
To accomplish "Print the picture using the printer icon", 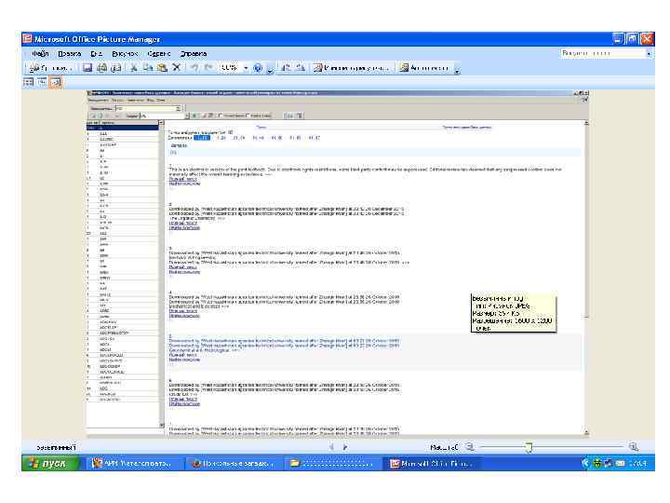I will click(x=101, y=68).
